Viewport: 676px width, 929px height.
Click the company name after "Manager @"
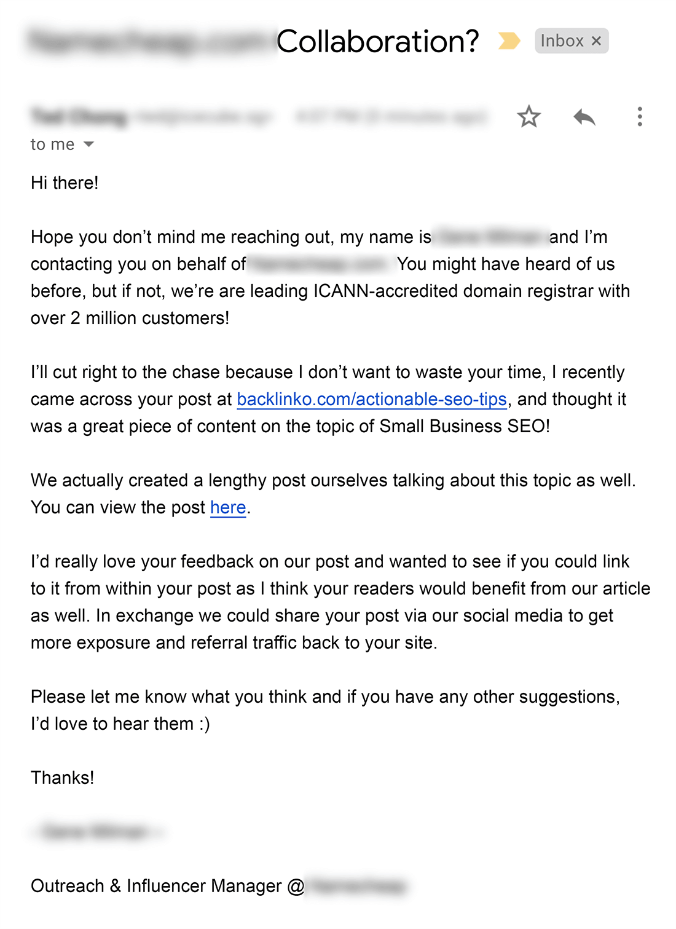pos(360,885)
